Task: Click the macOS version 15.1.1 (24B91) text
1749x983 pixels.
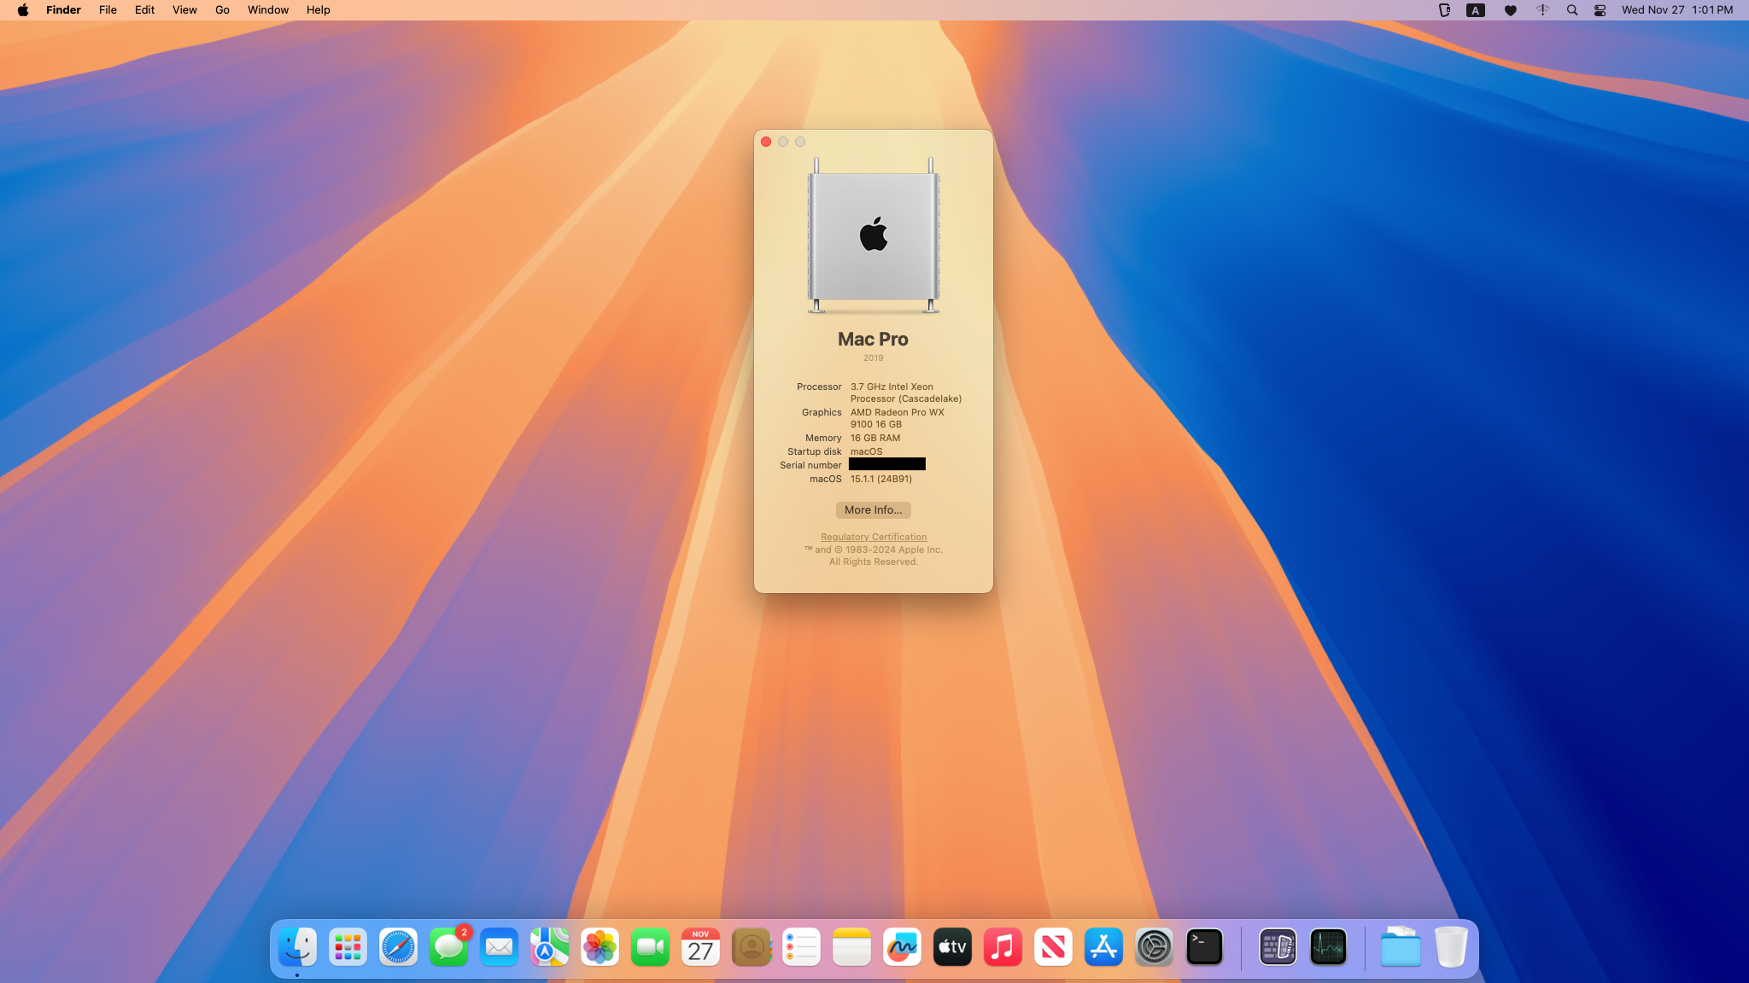Action: (x=880, y=479)
